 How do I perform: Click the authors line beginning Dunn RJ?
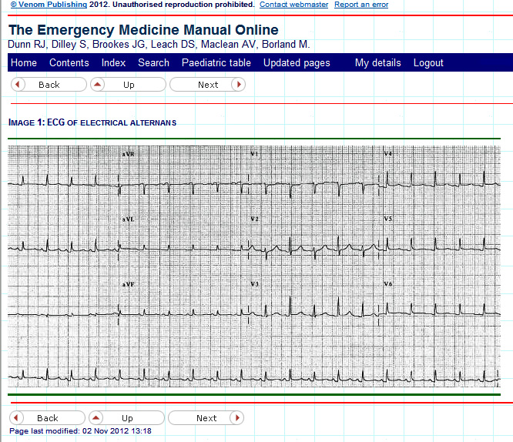(x=159, y=44)
